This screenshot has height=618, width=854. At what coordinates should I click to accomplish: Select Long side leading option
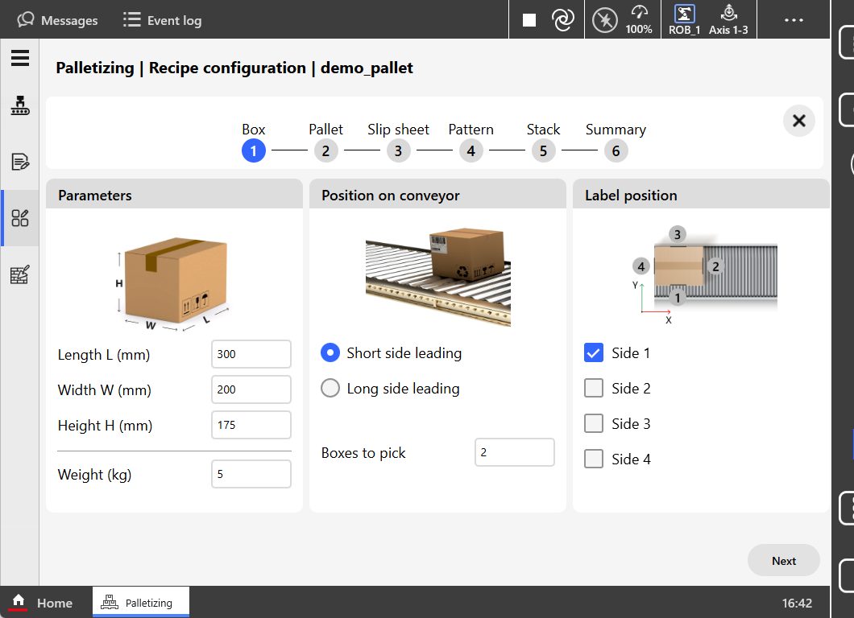330,389
